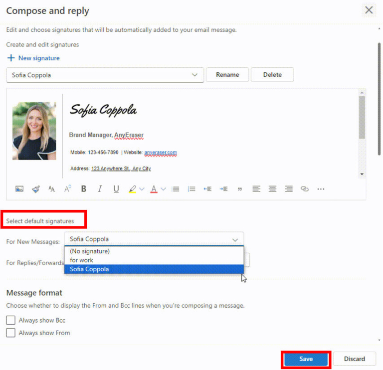The width and height of the screenshot is (383, 370).
Task: Toggle bold formatting
Action: coord(84,189)
